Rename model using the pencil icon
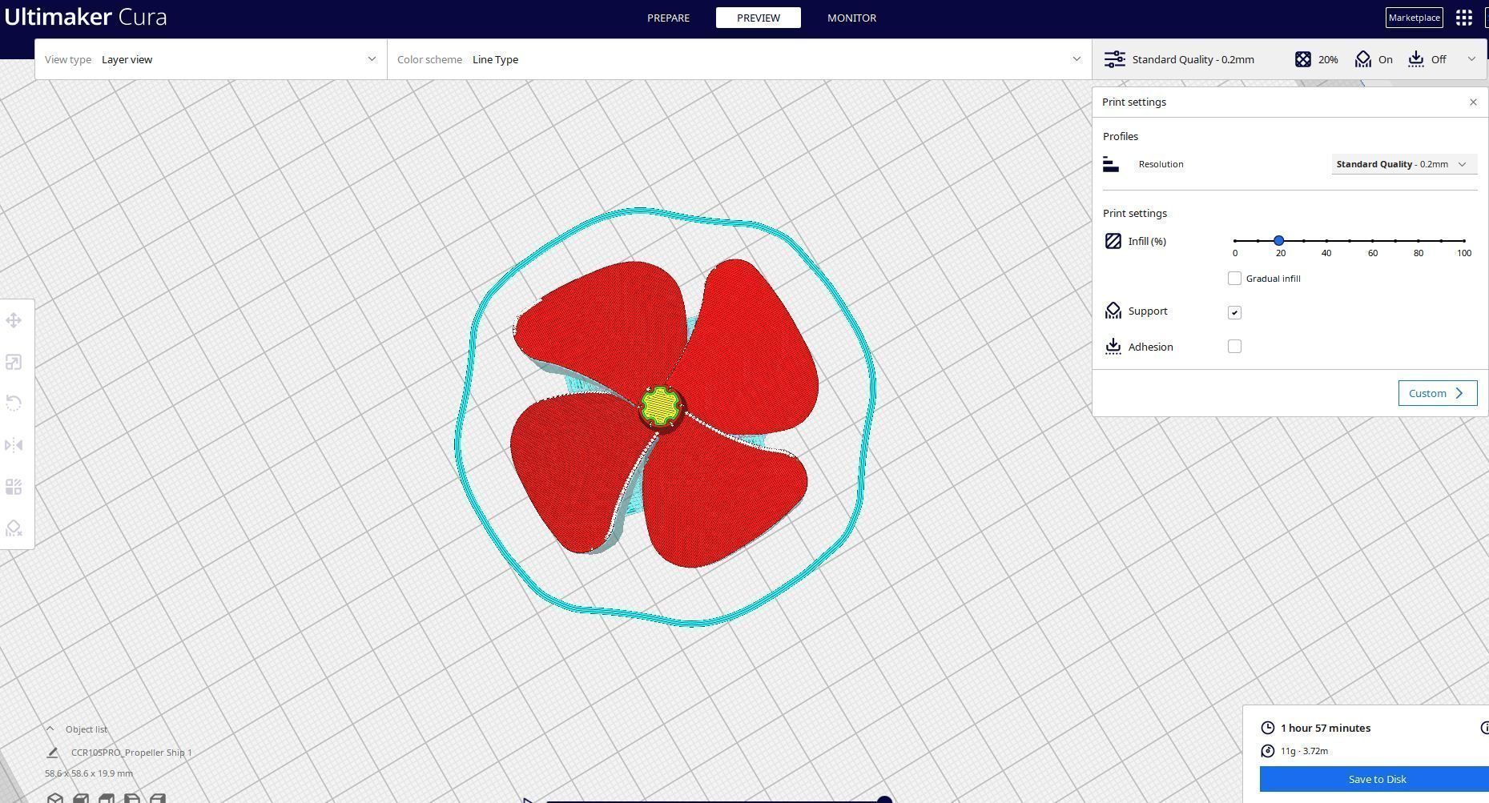Viewport: 1489px width, 803px height. 52,753
